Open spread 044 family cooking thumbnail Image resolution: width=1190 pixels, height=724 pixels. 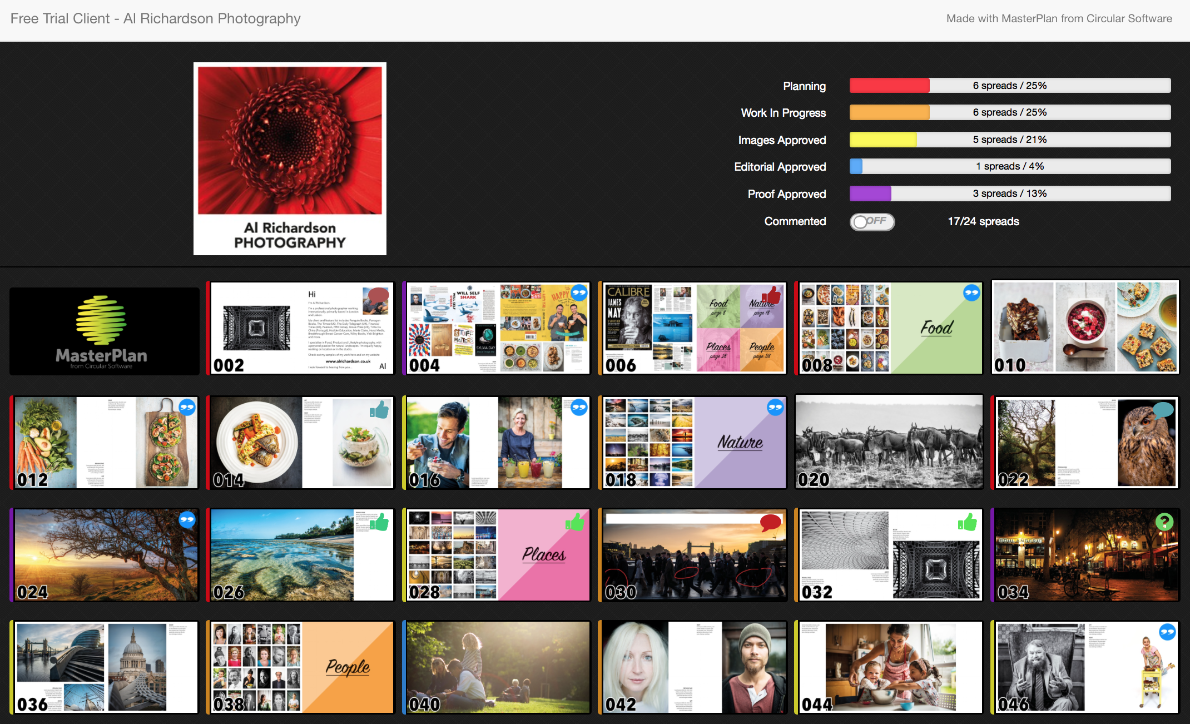tap(889, 667)
